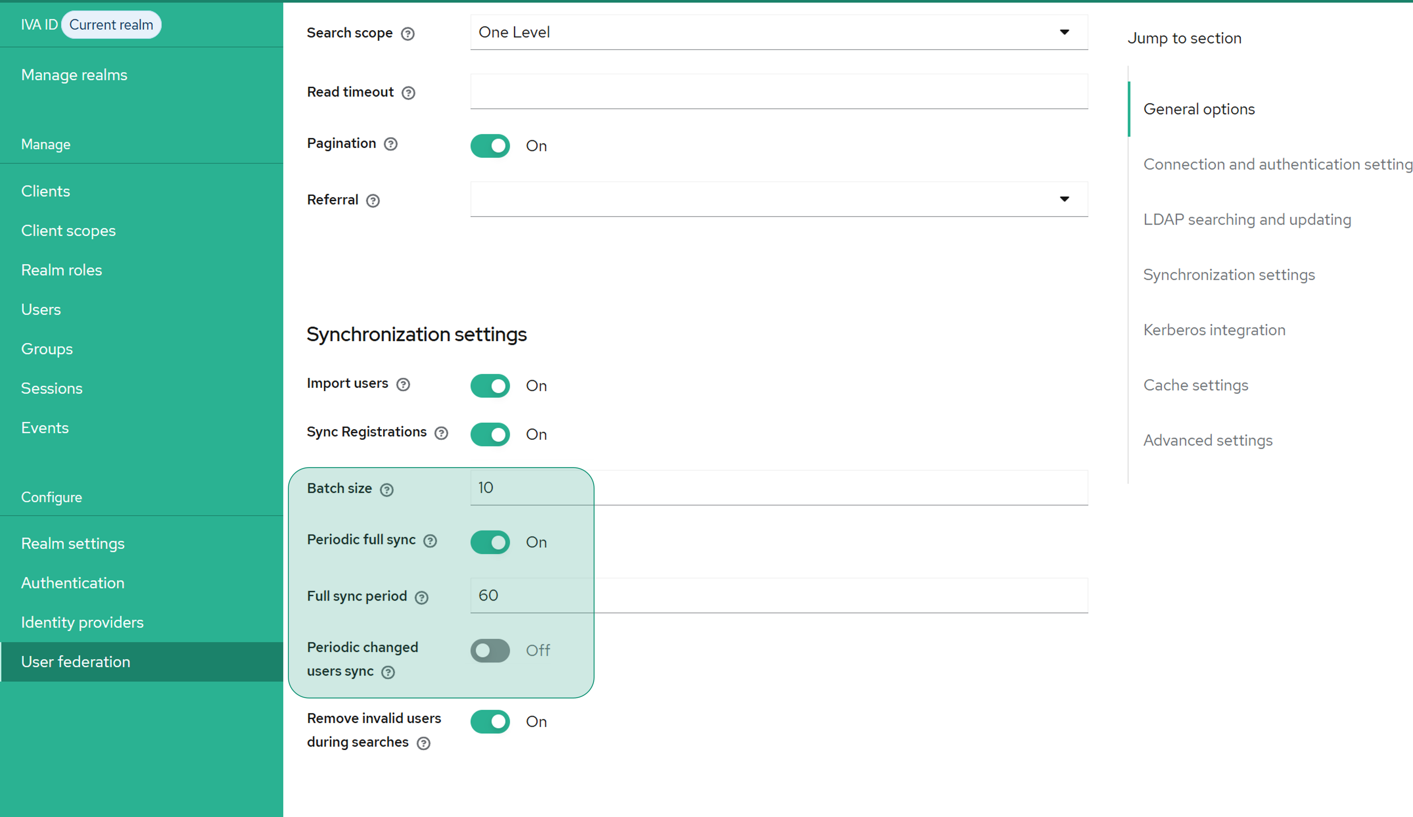Open Manage realms in sidebar

(x=74, y=75)
